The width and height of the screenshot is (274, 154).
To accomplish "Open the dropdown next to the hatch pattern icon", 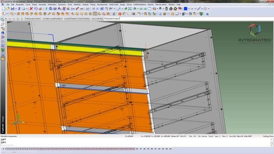I will click(208, 9).
